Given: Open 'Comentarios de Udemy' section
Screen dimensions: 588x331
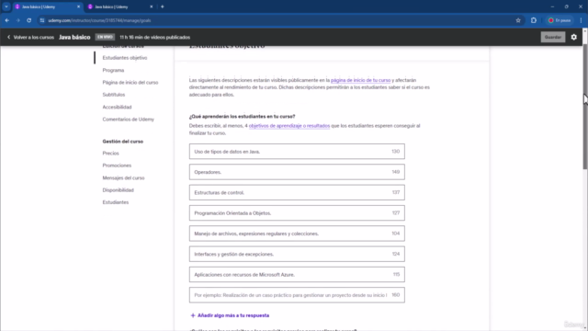Looking at the screenshot, I should pos(129,120).
